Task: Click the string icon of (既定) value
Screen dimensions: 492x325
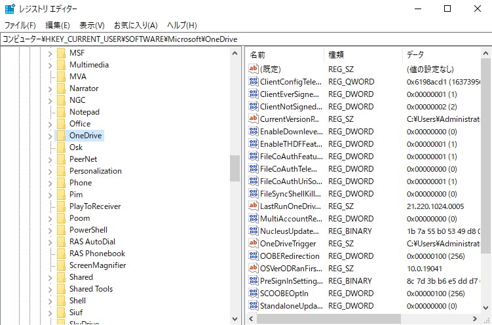Action: point(254,69)
